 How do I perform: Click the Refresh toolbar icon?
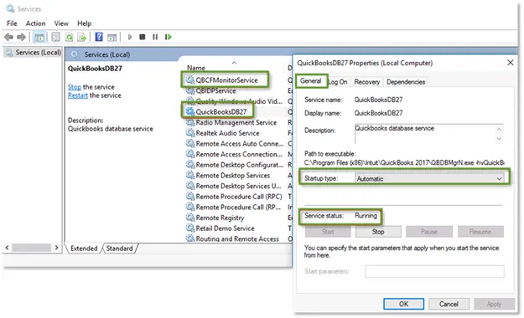(x=70, y=37)
